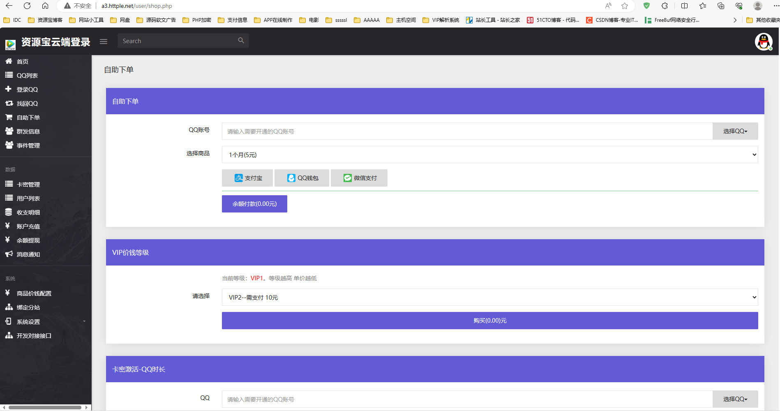Open favorites list star-lines icon
Viewport: 780px width, 411px height.
703,6
